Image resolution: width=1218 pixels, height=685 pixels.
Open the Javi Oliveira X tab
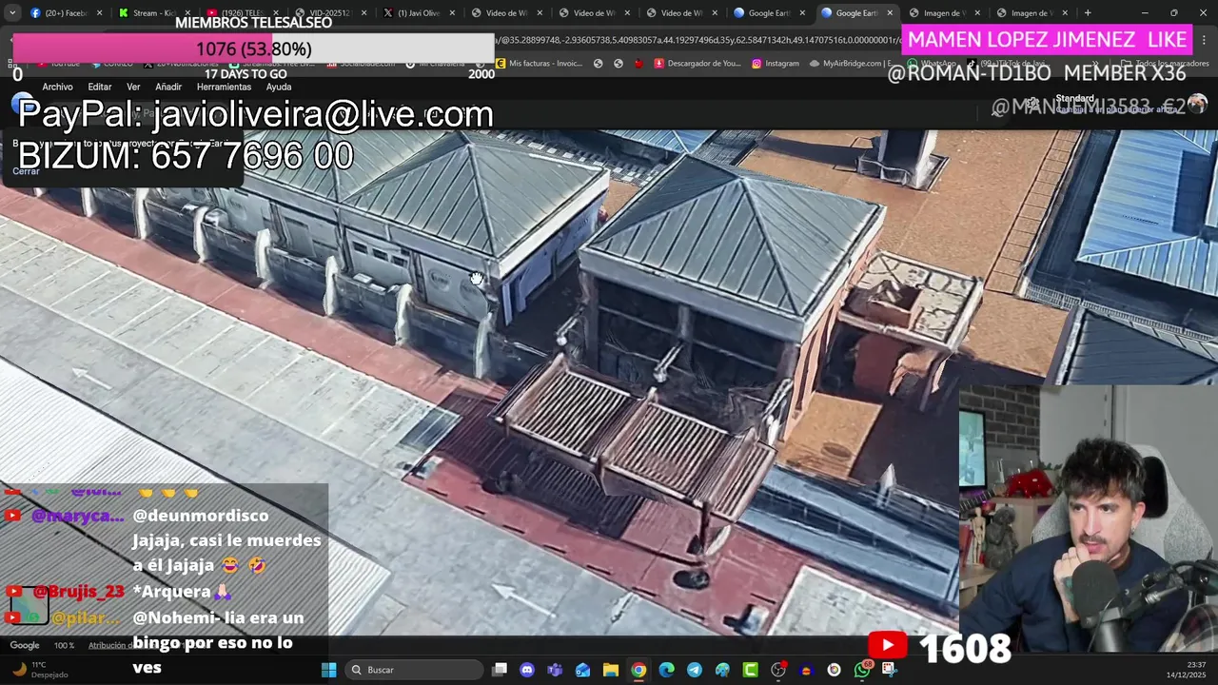(x=417, y=12)
